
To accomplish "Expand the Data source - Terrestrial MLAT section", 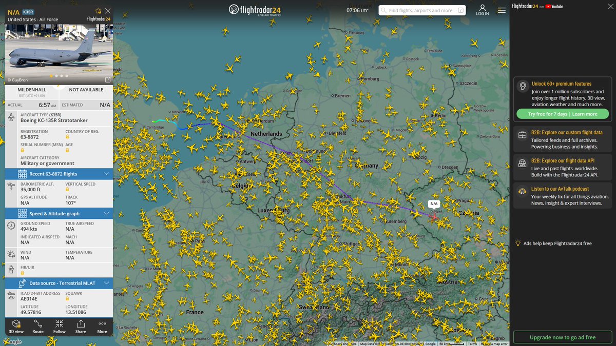I will (x=59, y=283).
